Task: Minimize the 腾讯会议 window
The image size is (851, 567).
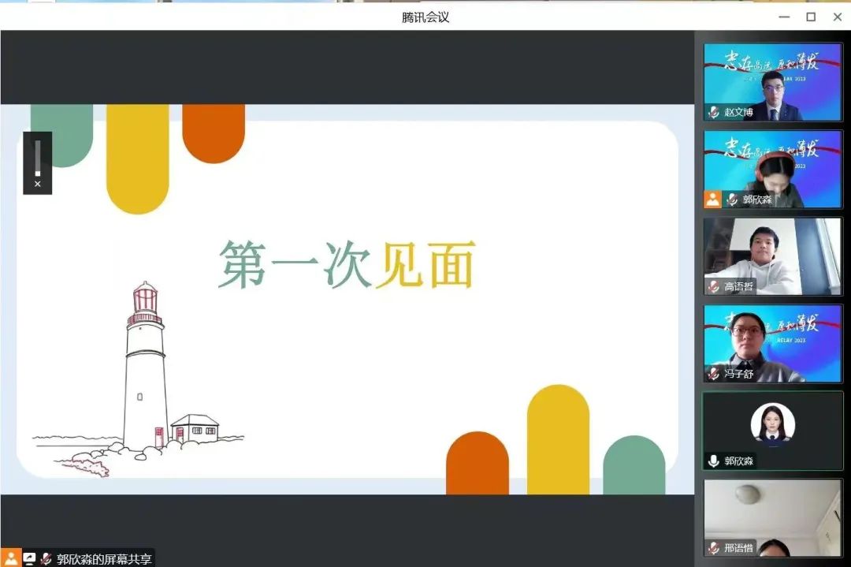Action: [783, 17]
